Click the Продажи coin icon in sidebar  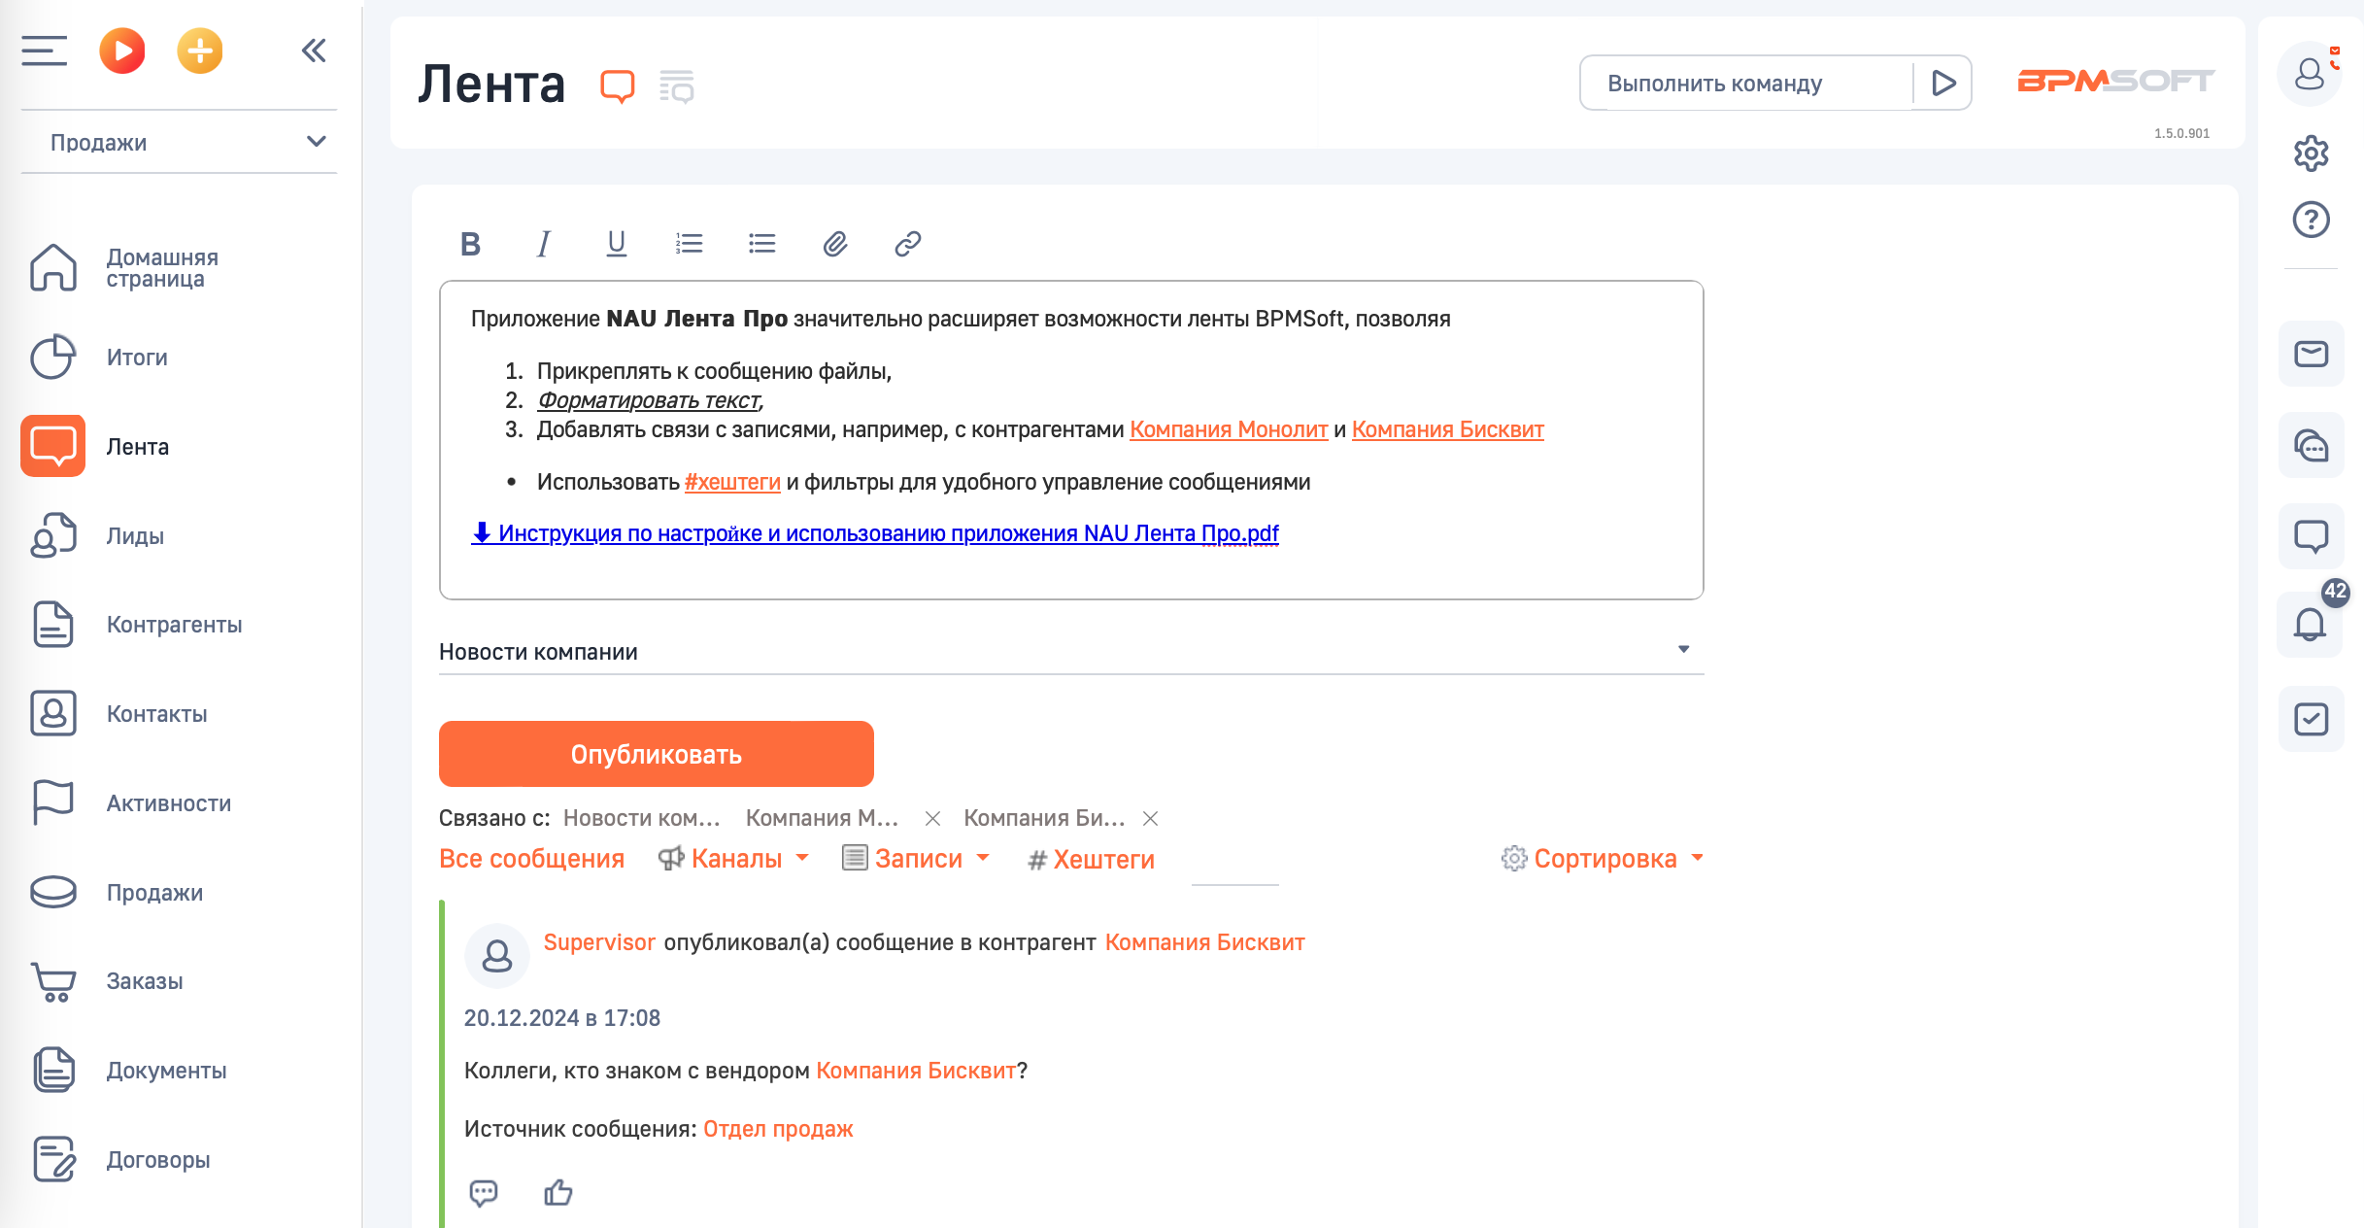pyautogui.click(x=53, y=892)
